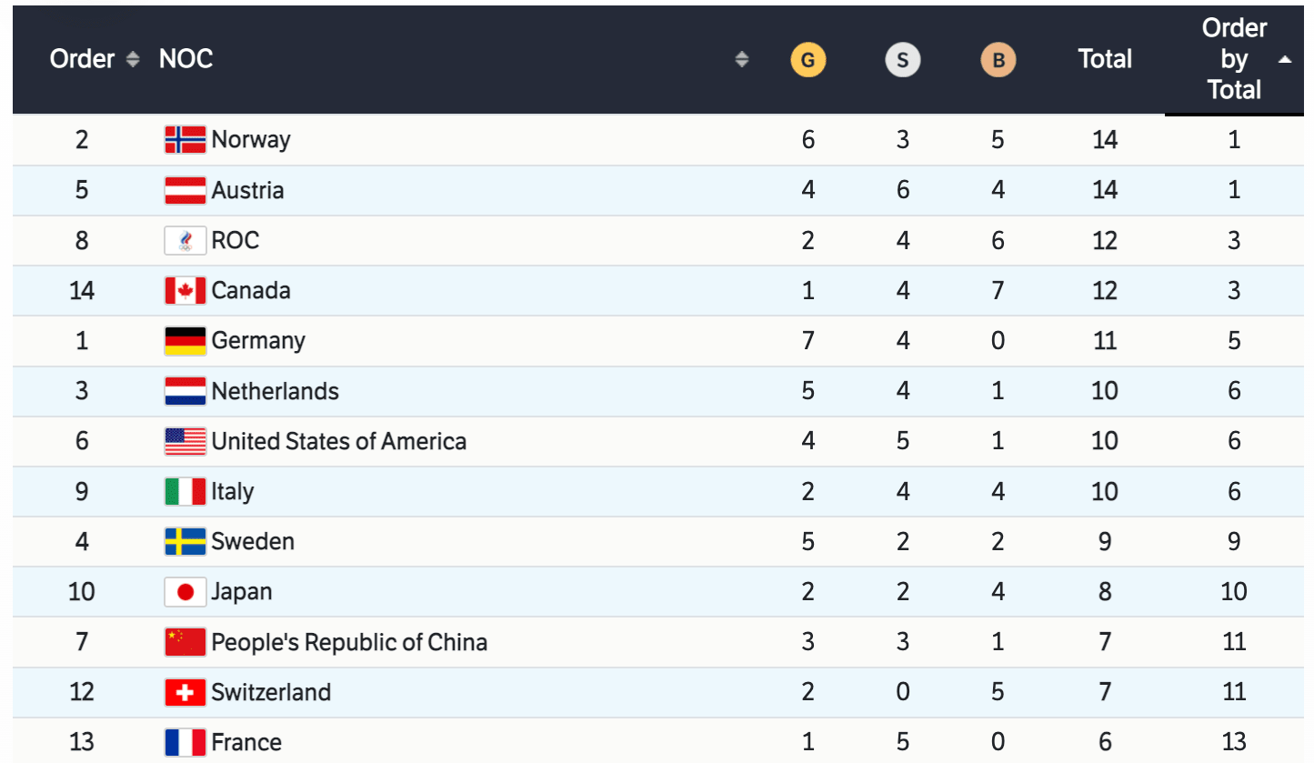1314x763 pixels.
Task: Click the United States flag icon
Action: [x=185, y=442]
